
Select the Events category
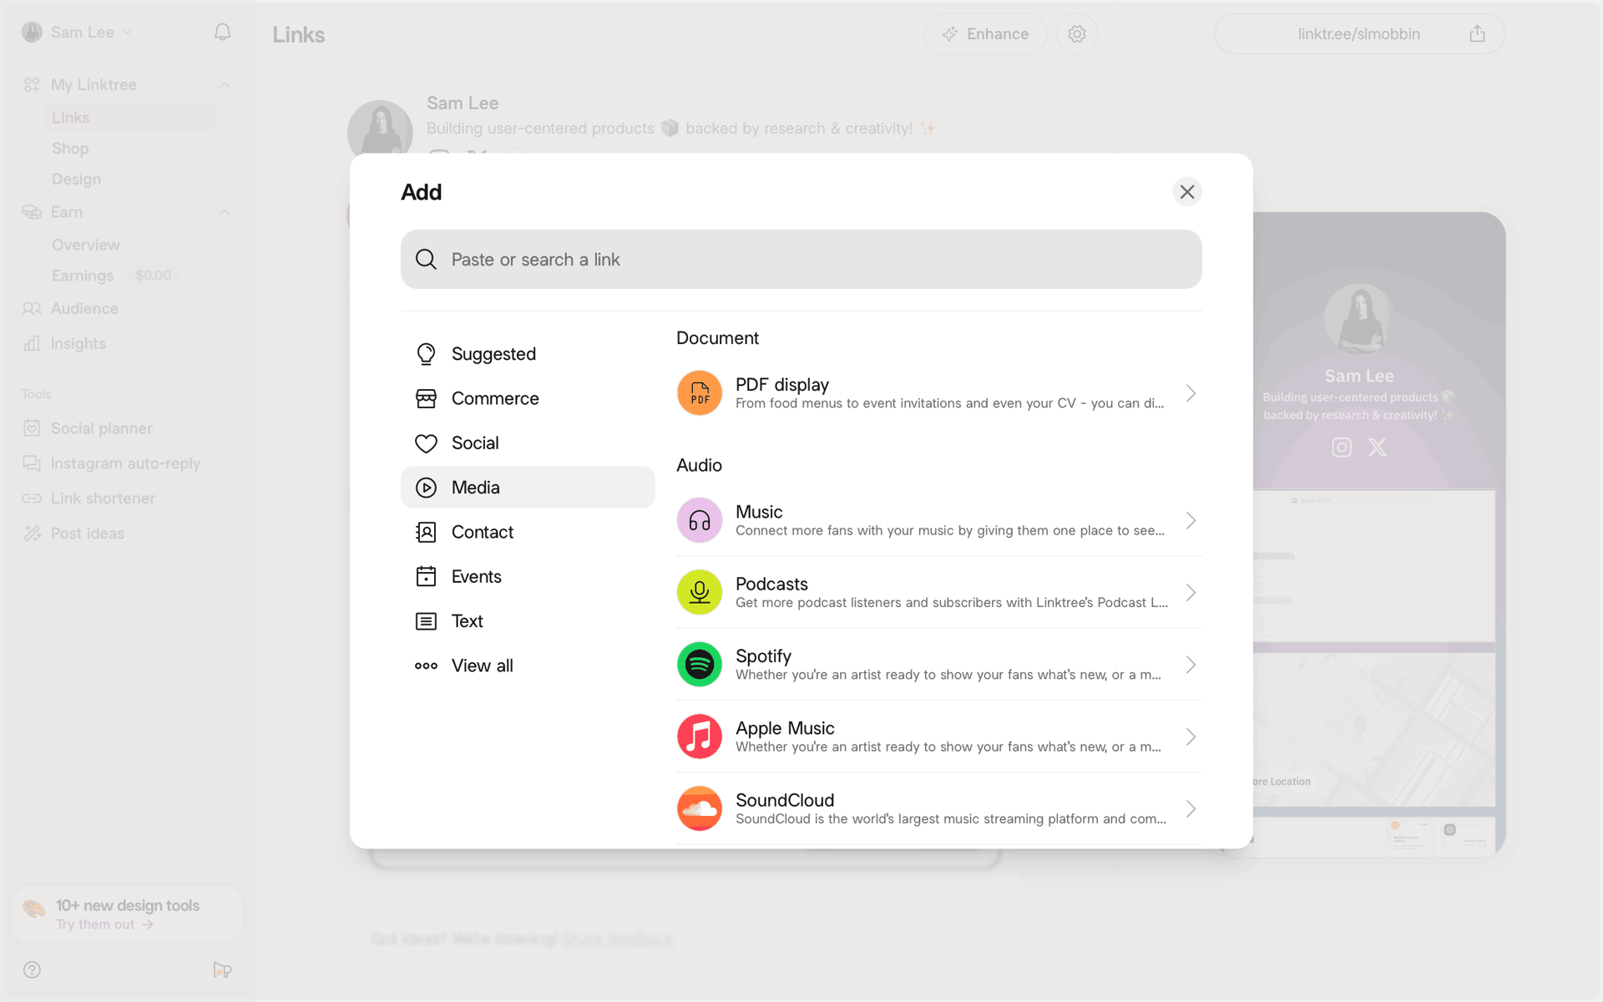tap(528, 577)
